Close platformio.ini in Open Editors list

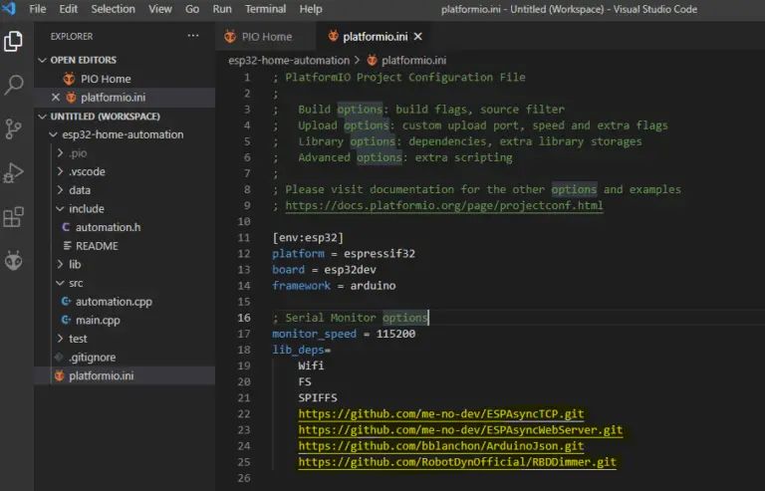coord(56,98)
